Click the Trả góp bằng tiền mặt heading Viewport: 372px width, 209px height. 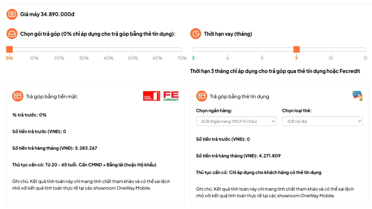[52, 97]
